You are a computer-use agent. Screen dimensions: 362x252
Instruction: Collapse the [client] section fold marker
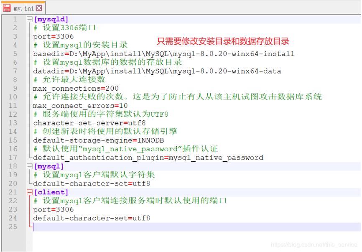pos(30,192)
